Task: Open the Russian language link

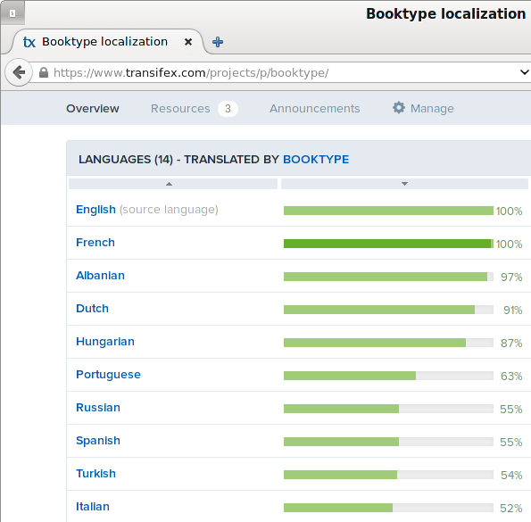Action: coord(98,407)
